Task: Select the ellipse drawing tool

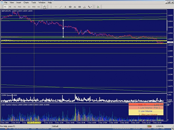Action: pyautogui.click(x=70, y=7)
